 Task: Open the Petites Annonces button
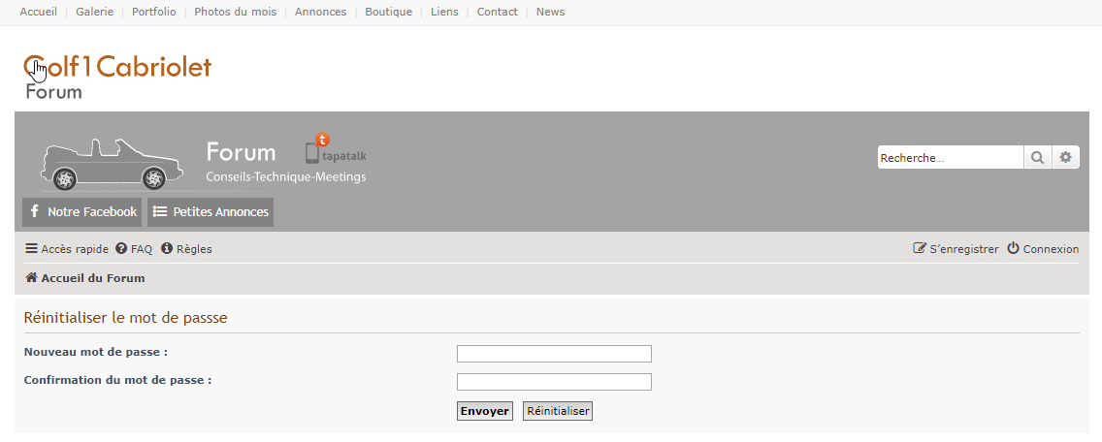(x=211, y=211)
